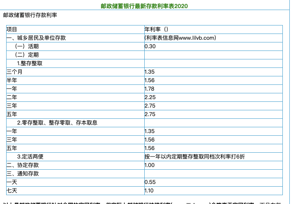Select the 一年 label beside 1.78

(12, 89)
